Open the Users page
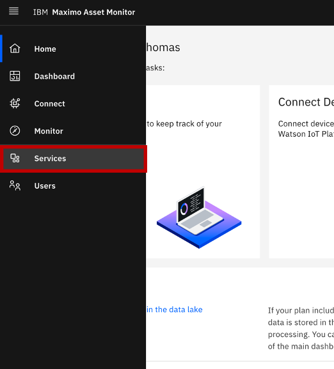 [x=73, y=185]
